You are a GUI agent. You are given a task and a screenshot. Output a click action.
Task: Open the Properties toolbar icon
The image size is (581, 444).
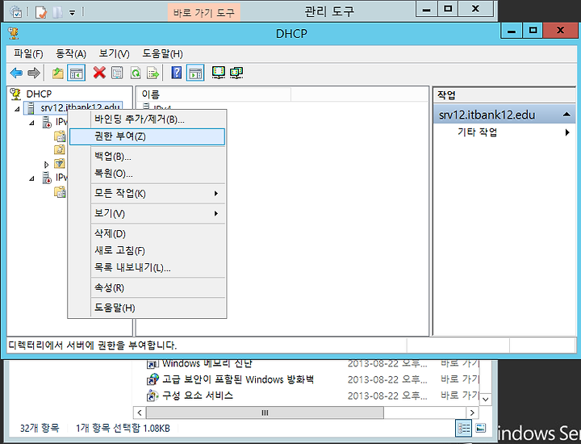tap(117, 73)
